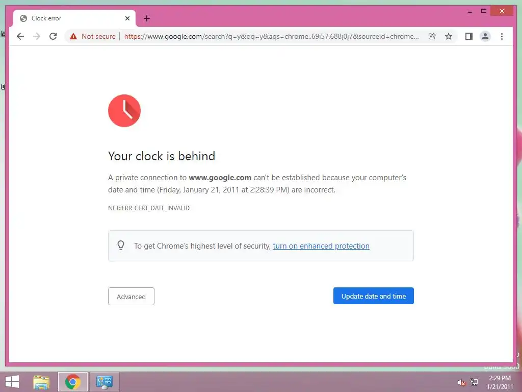
Task: Click the network tray icon
Action: pos(474,382)
